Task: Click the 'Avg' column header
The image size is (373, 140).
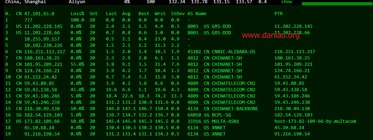Action: point(126,14)
